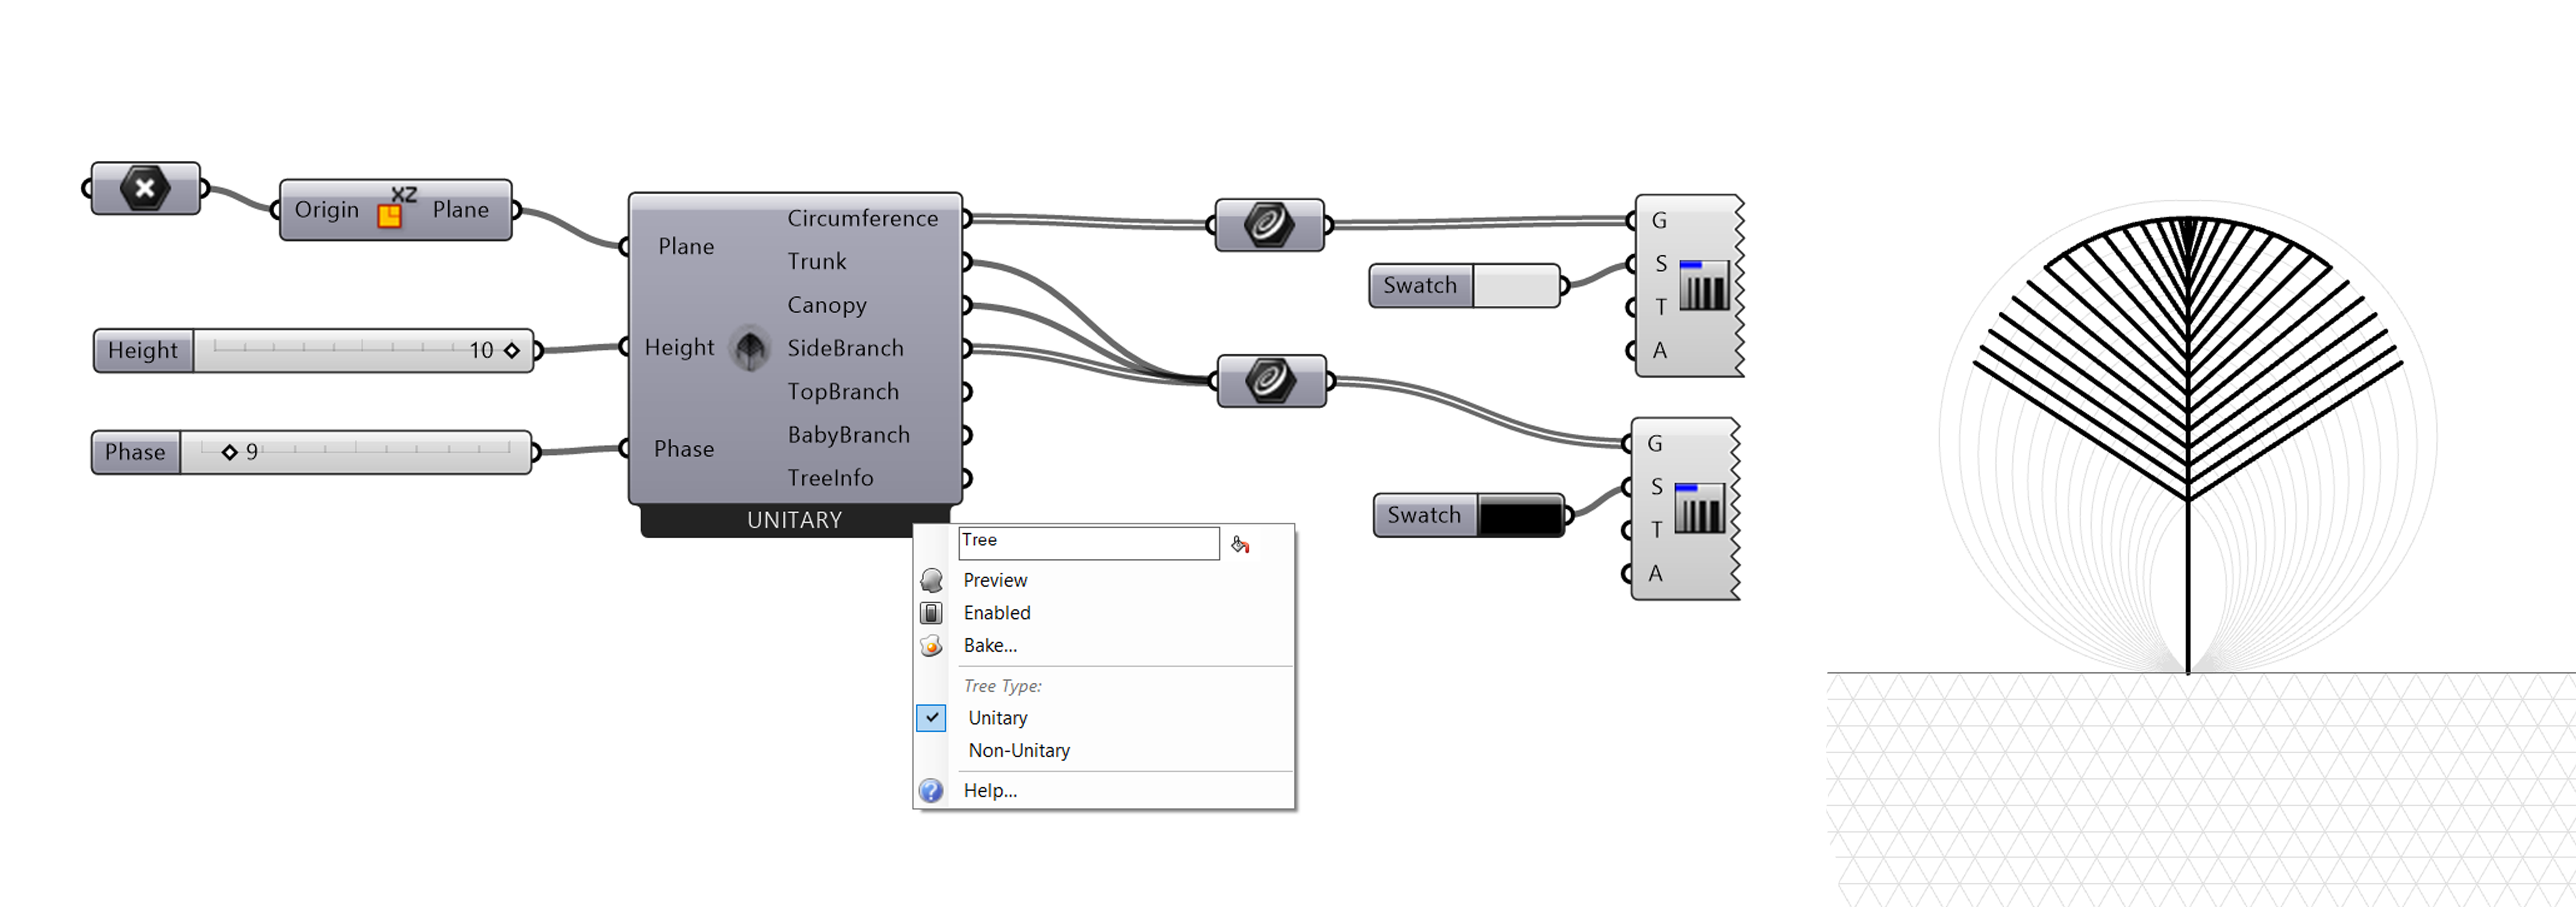Click the S input of the lower Custom Preview
This screenshot has height=907, width=2576.
click(1657, 487)
